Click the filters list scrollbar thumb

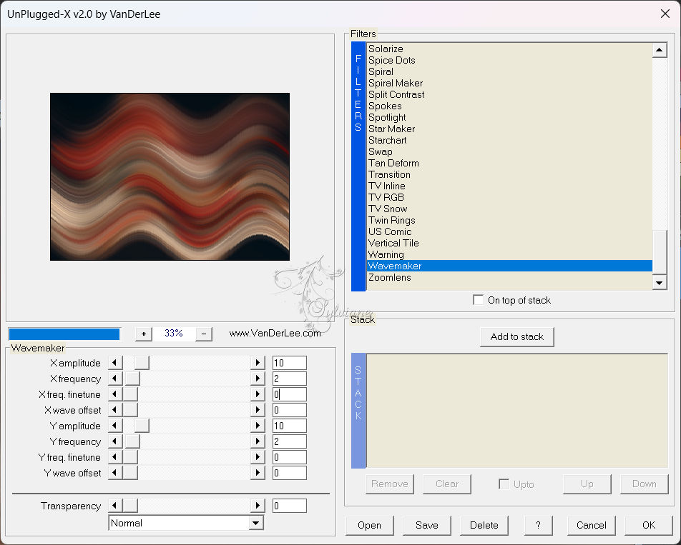coord(660,252)
